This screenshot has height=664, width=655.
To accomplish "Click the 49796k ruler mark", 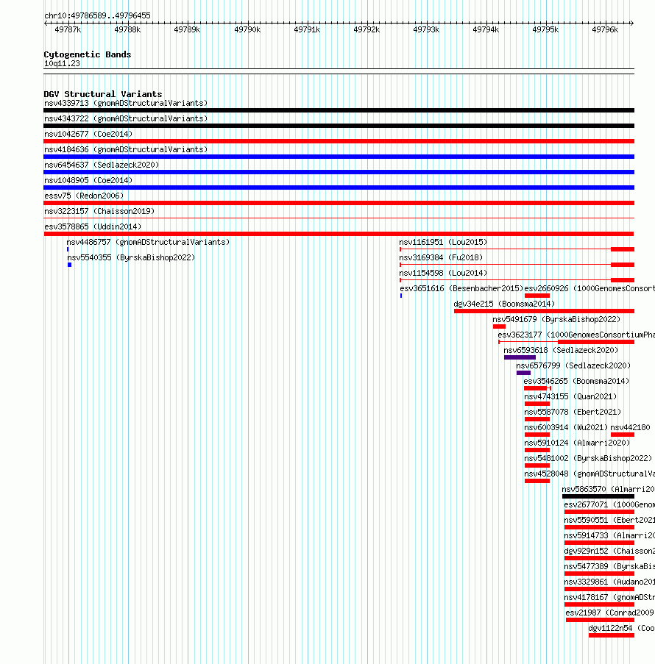I will (x=605, y=29).
